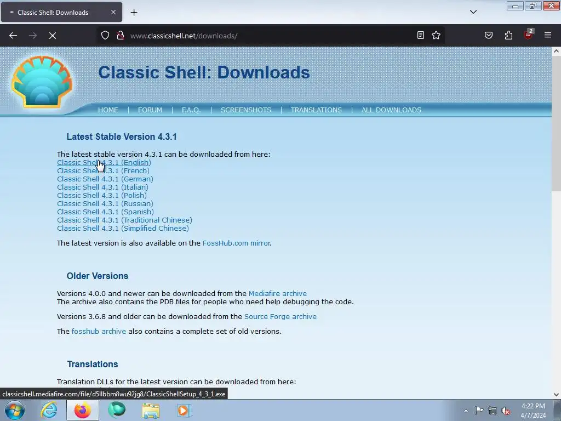
Task: Click the Latest Stable Version 4.3.1 heading
Action: (122, 136)
